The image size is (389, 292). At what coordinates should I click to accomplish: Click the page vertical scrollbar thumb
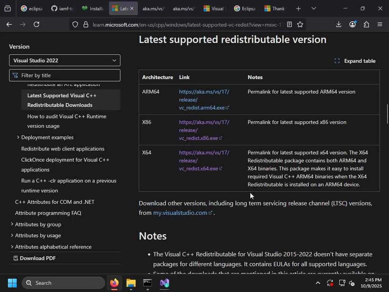[x=387, y=113]
